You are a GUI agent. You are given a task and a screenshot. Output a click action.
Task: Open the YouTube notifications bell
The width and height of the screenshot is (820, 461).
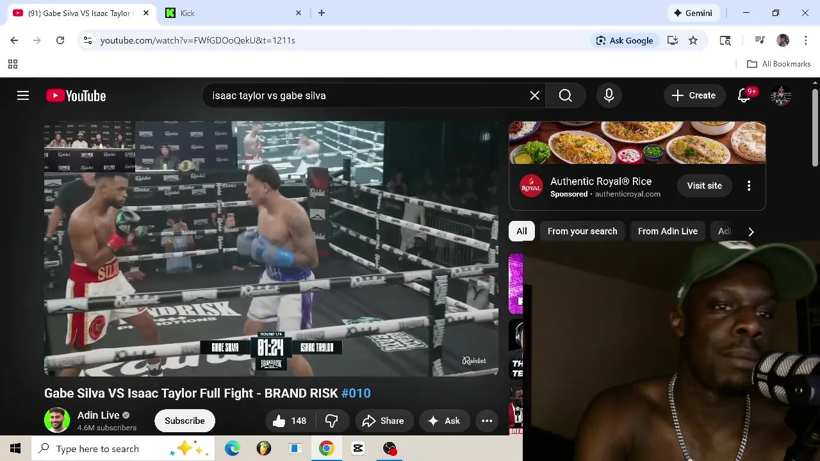point(744,95)
